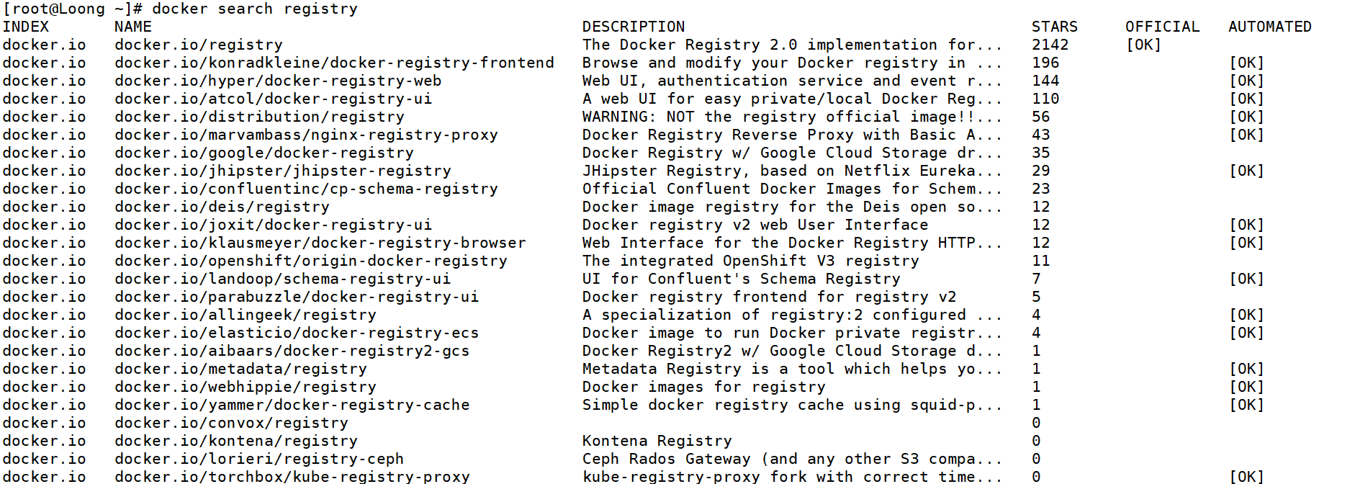Image resolution: width=1355 pixels, height=484 pixels.
Task: Click the 'WARNING: NOT the registry official image' description
Action: (x=792, y=117)
